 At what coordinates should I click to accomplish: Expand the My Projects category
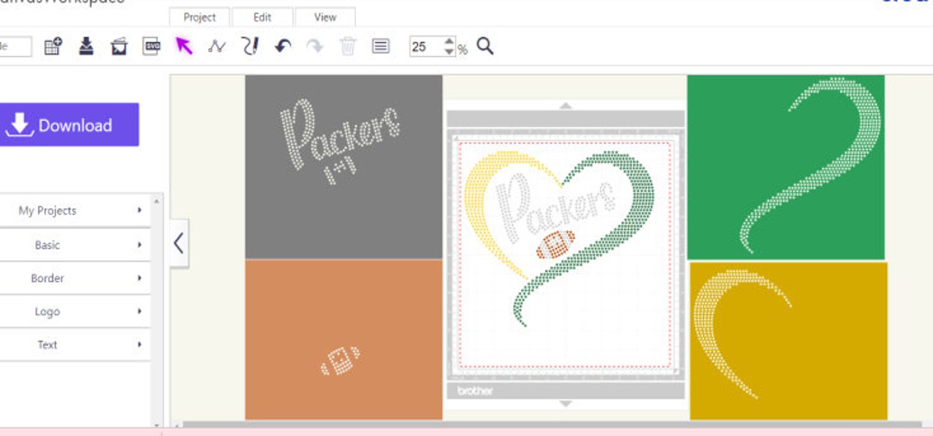tap(75, 210)
